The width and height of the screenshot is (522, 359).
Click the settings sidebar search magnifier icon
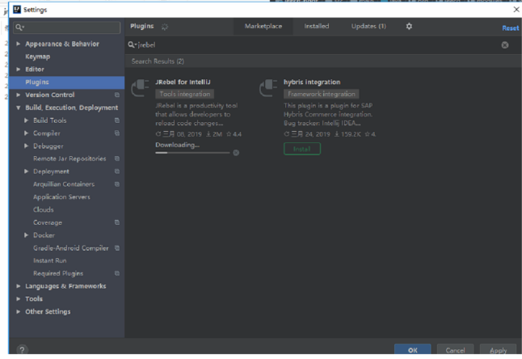coord(19,27)
